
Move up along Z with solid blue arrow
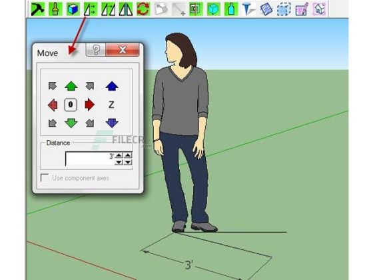(x=112, y=86)
